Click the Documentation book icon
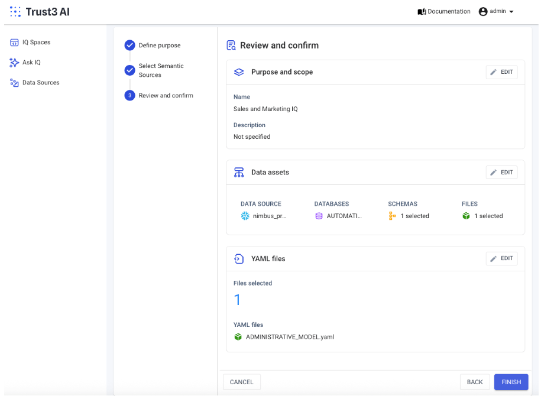 tap(422, 12)
